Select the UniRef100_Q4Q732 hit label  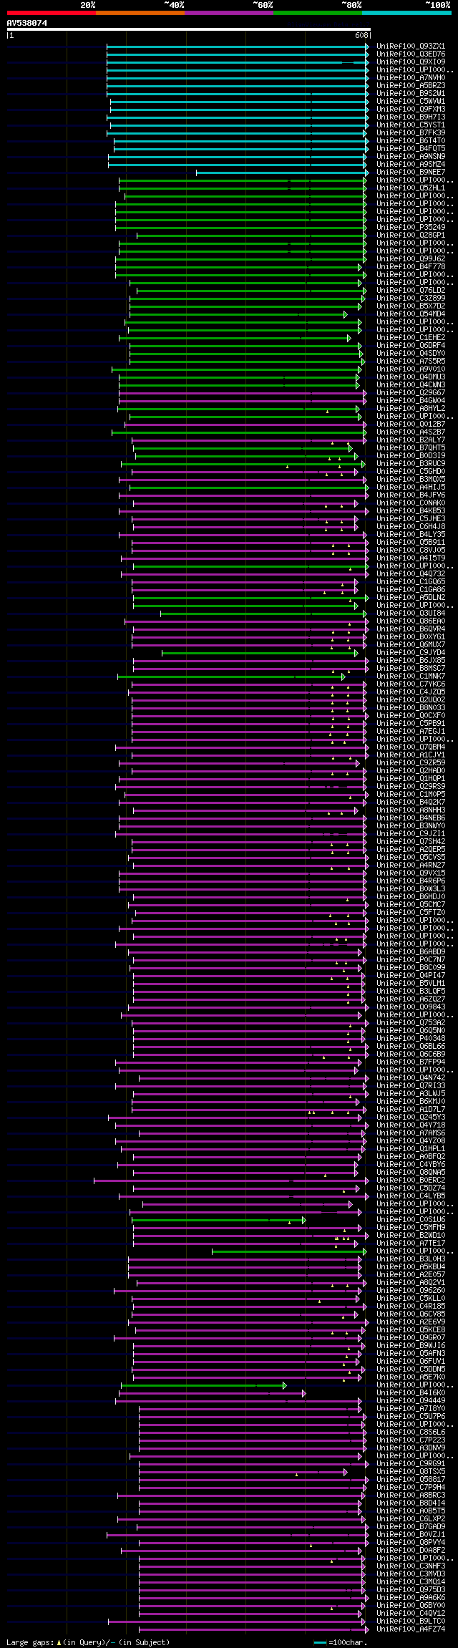[411, 574]
